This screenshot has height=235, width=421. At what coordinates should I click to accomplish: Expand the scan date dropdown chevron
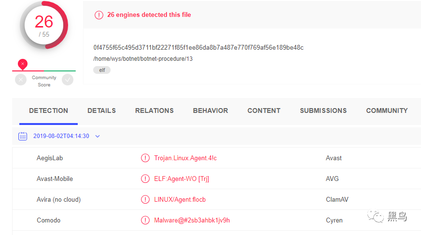[x=98, y=136]
